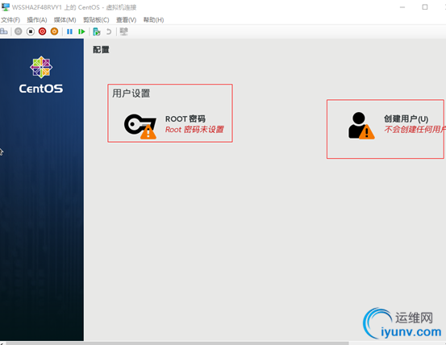Toggle enhanced session mode icon
The width and height of the screenshot is (446, 345).
123,31
